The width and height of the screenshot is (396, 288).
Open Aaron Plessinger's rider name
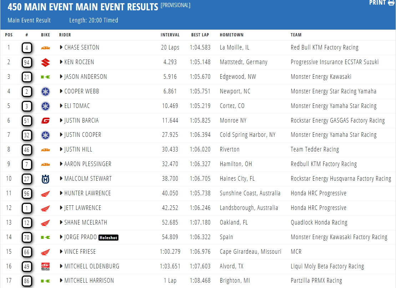(x=88, y=164)
